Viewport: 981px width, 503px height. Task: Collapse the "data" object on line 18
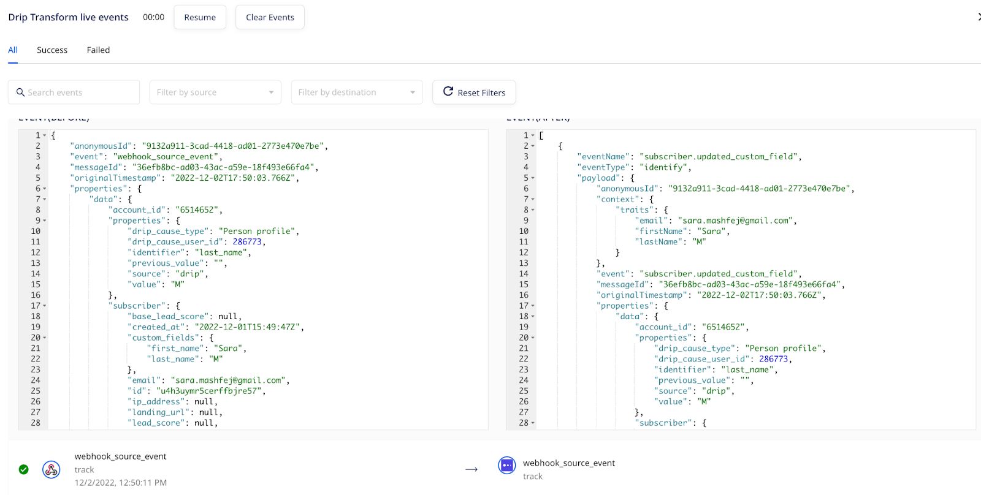click(533, 316)
